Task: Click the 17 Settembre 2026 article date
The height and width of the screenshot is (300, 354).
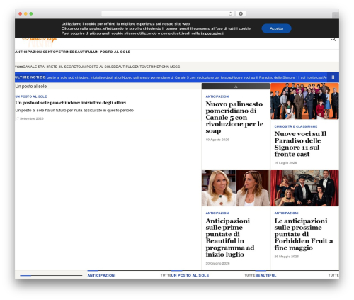Action: point(29,118)
